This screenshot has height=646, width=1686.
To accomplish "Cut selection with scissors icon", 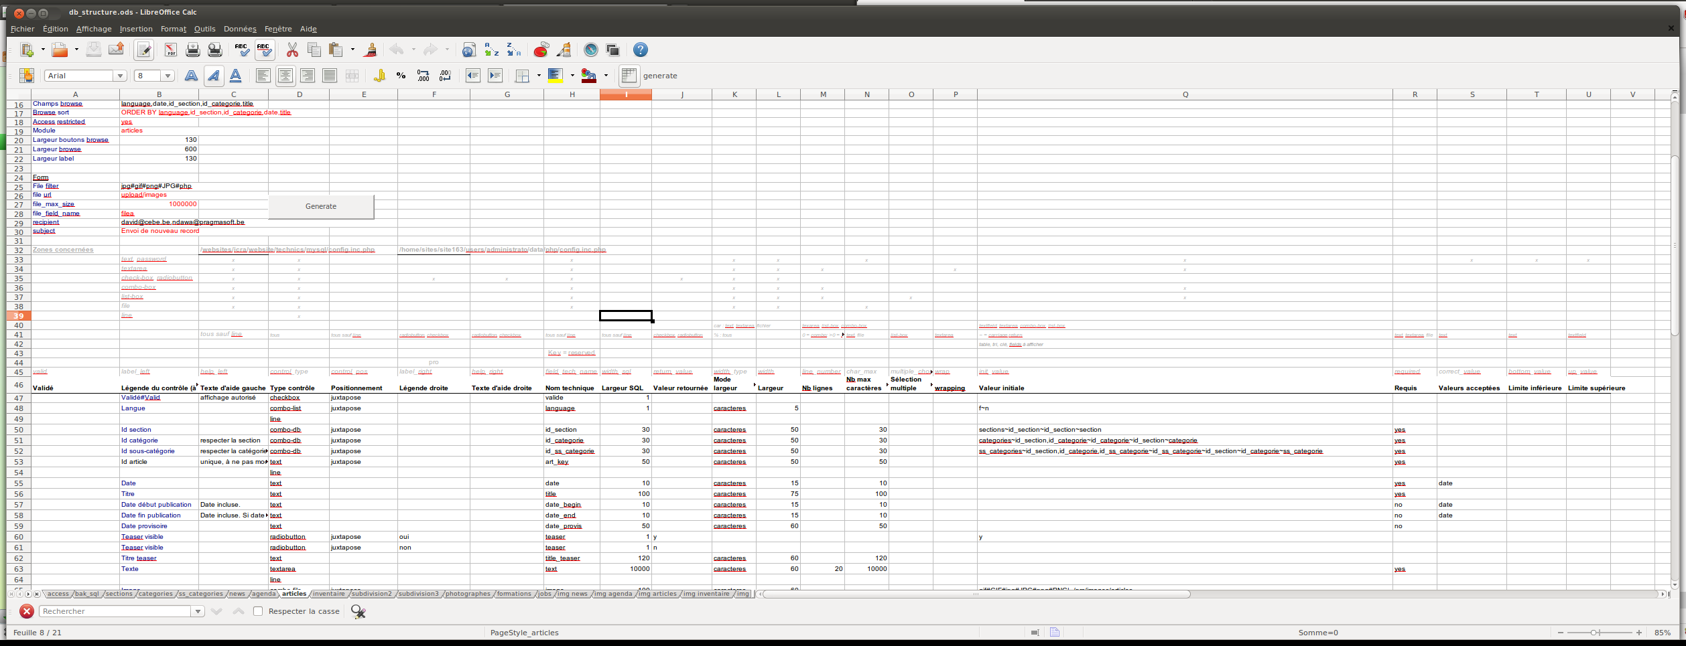I will [x=292, y=50].
